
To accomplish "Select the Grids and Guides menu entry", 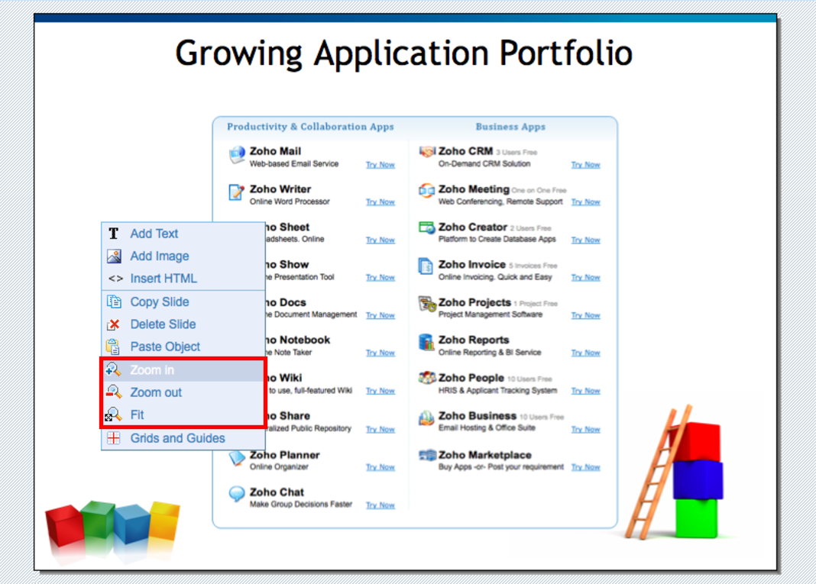I will tap(177, 438).
